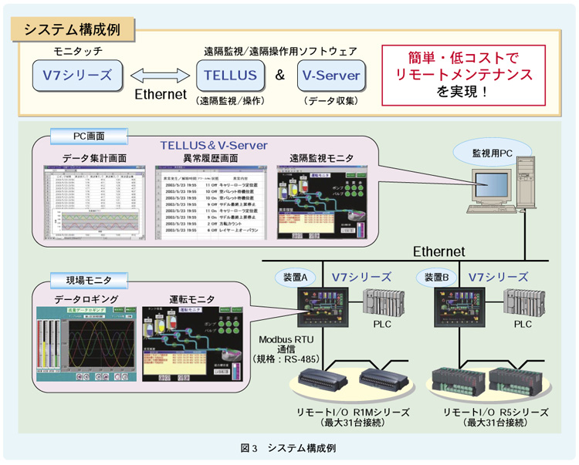Viewport: 579px width, 465px height.
Task: Click the 空パレット待機位置 Off row in 異常履歴画面
Action: [209, 192]
